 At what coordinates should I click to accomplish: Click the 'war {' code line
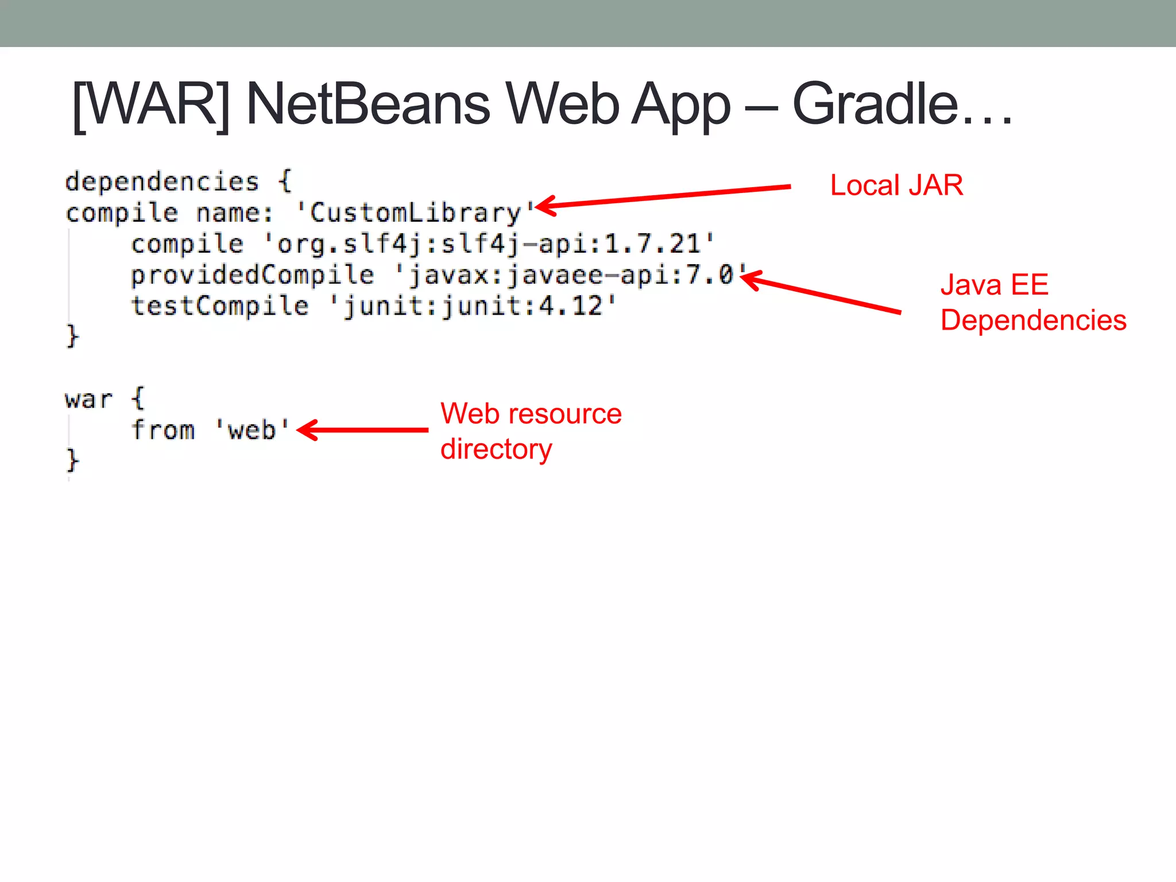(105, 399)
